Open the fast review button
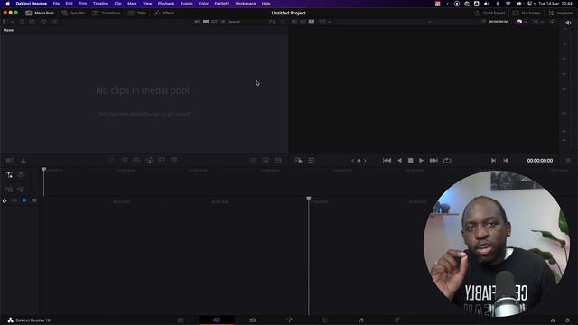This screenshot has width=578, height=325. [x=299, y=161]
